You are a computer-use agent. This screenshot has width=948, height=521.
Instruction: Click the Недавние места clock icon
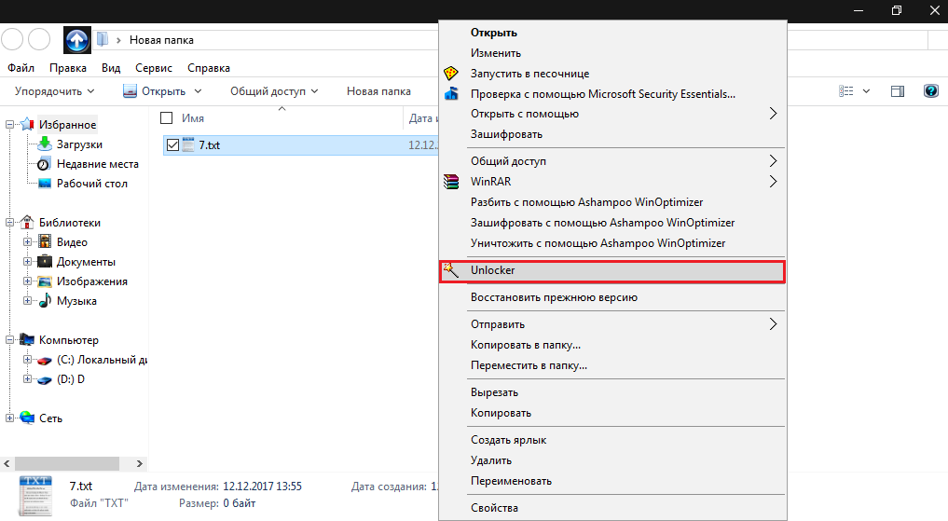click(x=43, y=164)
